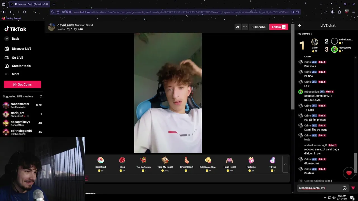Image resolution: width=358 pixels, height=201 pixels.
Task: Open tracking protection shield icon
Action: [53, 12]
